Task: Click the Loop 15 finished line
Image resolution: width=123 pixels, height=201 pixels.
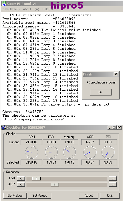Action: [x=43, y=86]
